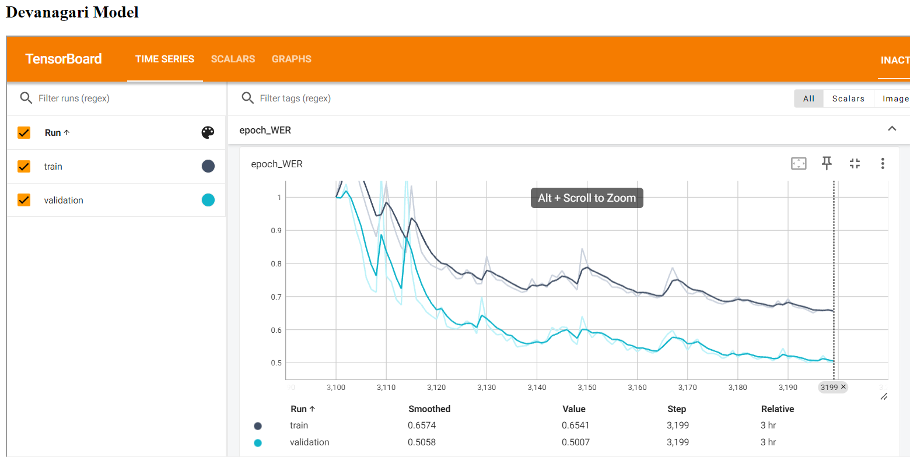Uncheck the train run checkbox
This screenshot has height=457, width=910.
(x=24, y=167)
